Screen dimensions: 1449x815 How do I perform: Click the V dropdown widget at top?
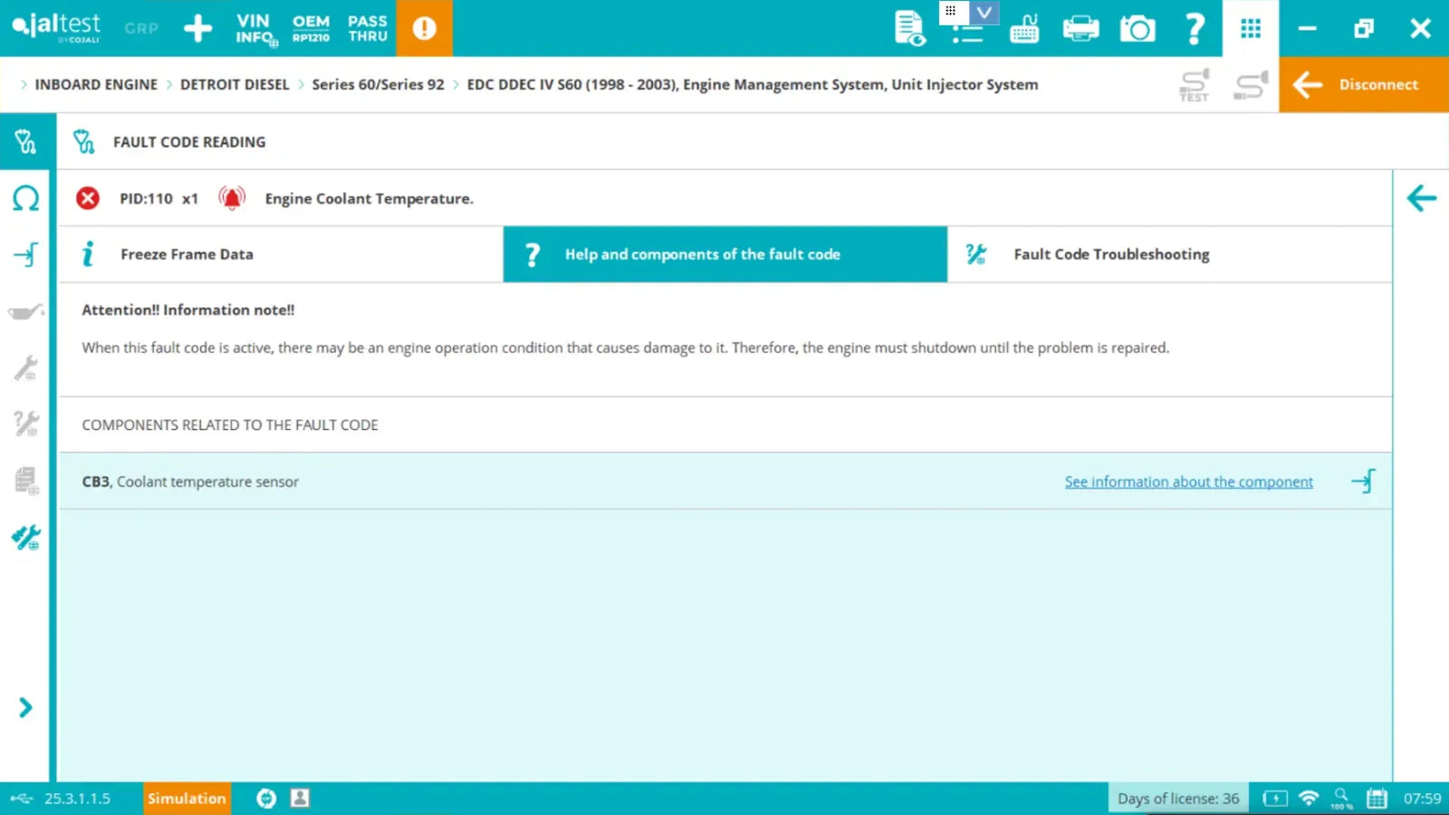click(x=984, y=12)
